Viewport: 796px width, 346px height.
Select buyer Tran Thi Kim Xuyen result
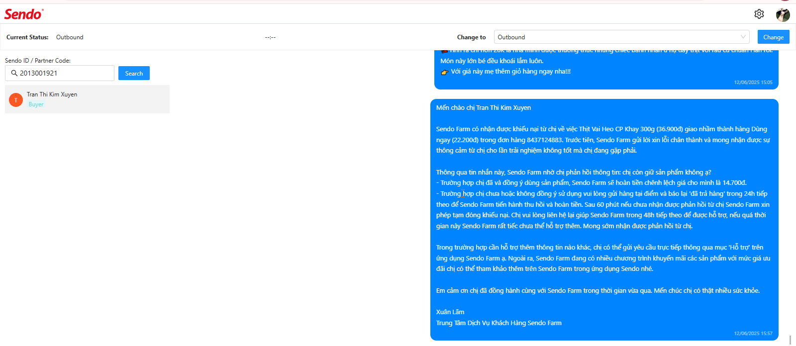(x=87, y=99)
